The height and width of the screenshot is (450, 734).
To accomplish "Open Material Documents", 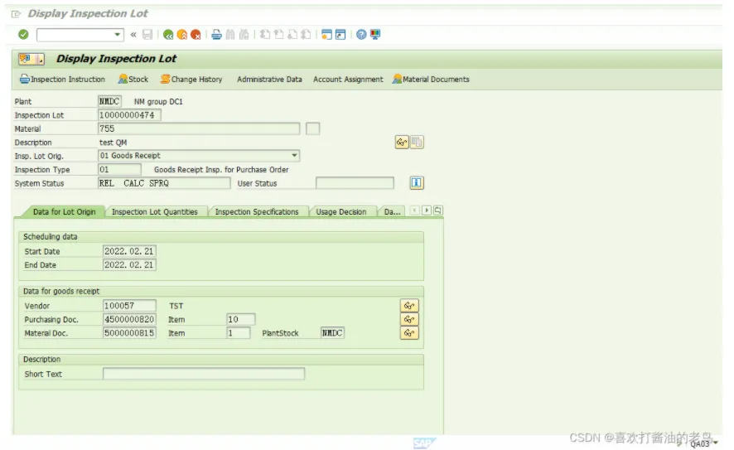I will pyautogui.click(x=431, y=79).
